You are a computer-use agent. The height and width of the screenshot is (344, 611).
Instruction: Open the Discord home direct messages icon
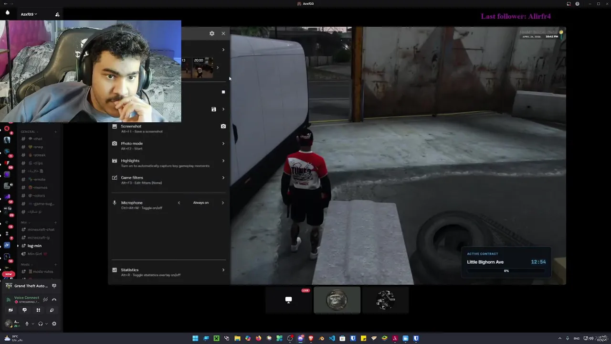tap(7, 13)
